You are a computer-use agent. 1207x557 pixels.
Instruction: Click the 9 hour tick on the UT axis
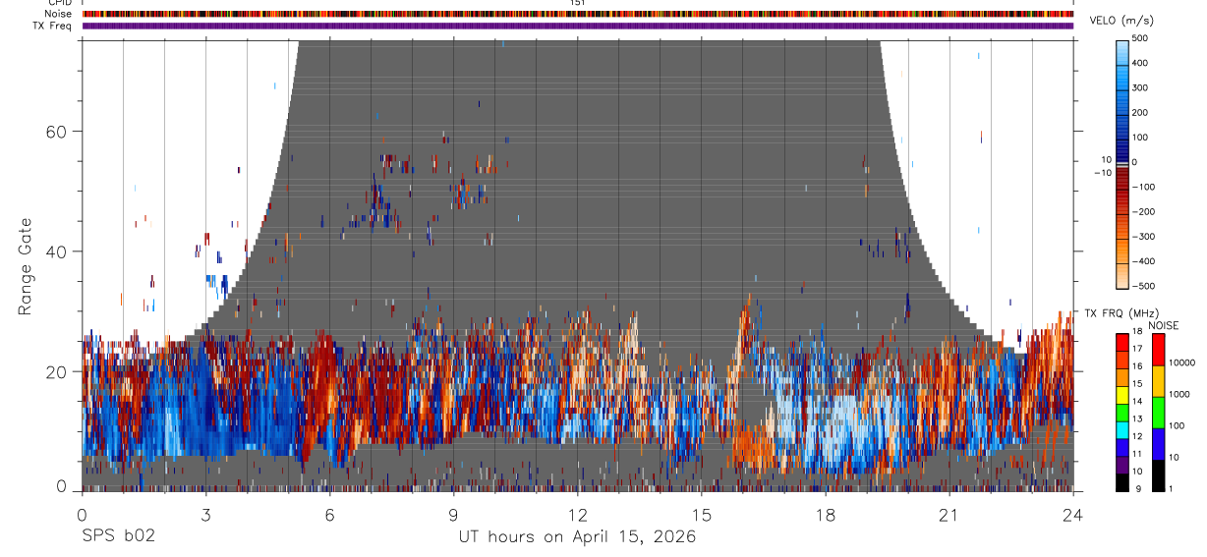(453, 514)
